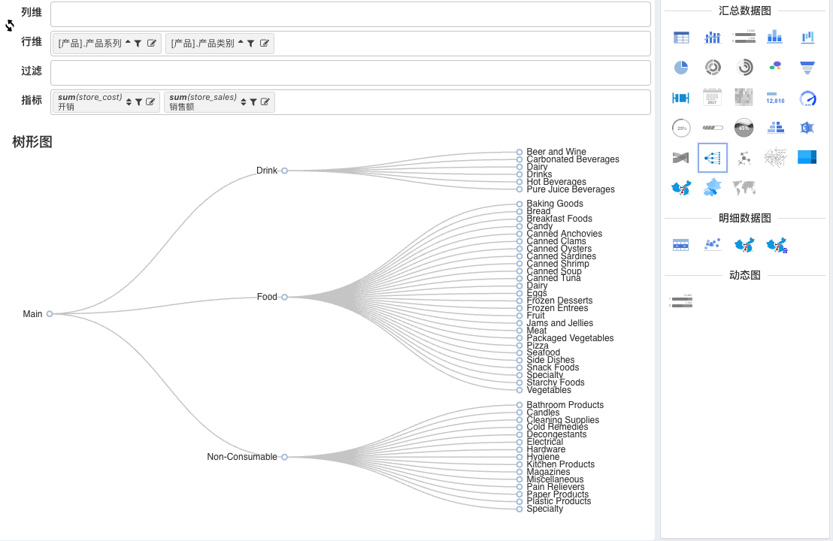Open filter on sum(store_cost) measure
Screen dimensions: 833x541
[138, 102]
